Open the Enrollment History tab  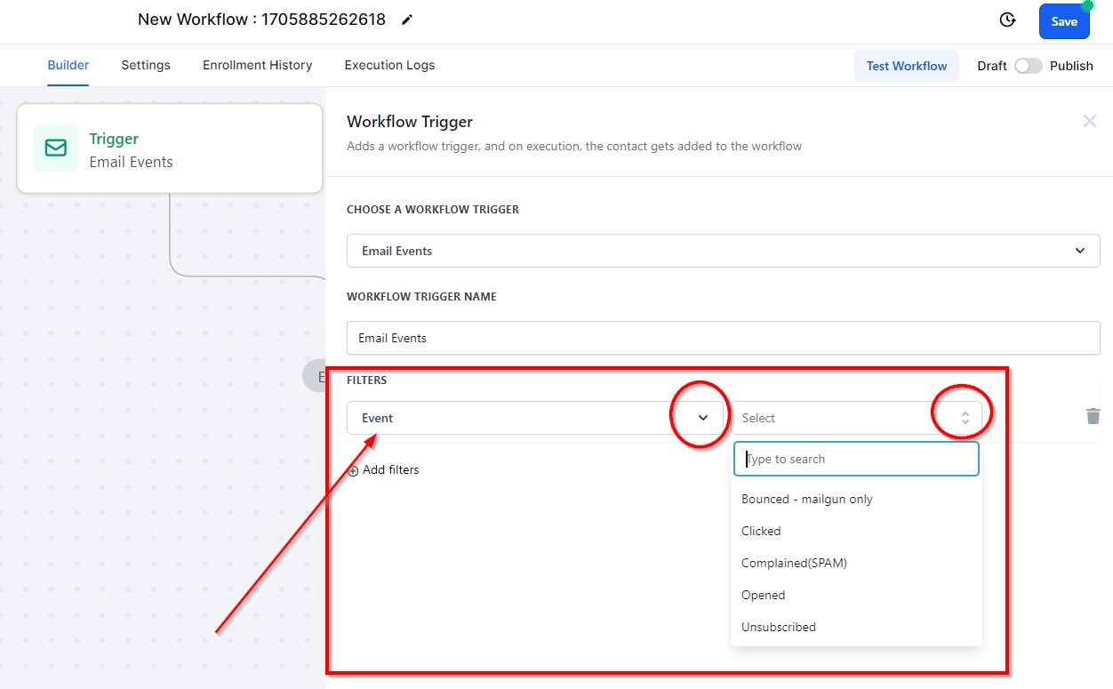pos(257,65)
